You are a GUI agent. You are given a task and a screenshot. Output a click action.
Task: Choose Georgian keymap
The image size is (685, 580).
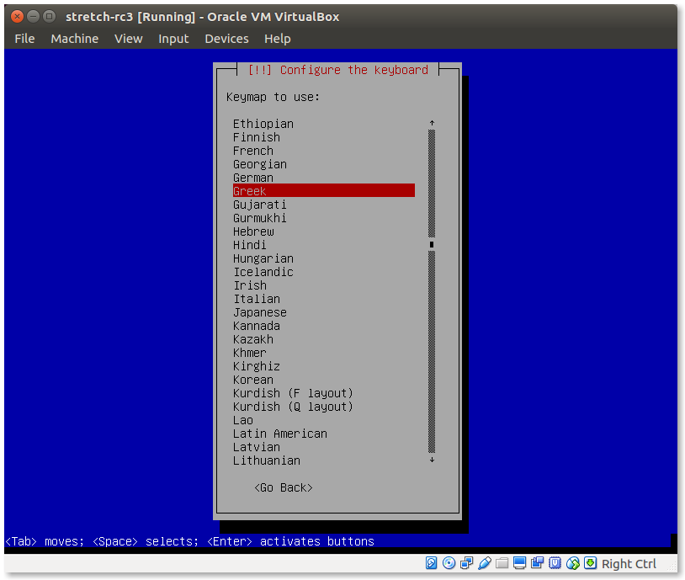coord(260,164)
